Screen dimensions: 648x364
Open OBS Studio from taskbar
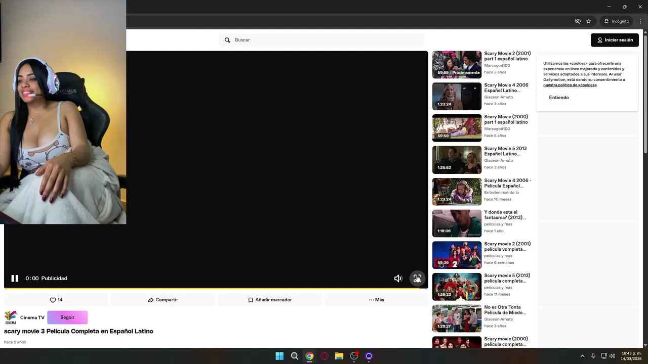[x=354, y=356]
